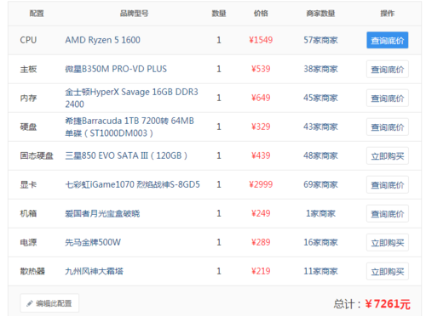
Task: Open the 微星B350M PRO-VD PLUS link
Action: point(116,69)
